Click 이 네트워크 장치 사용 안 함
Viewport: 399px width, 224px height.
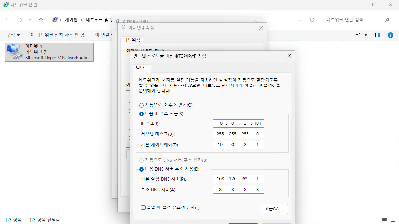(x=58, y=35)
